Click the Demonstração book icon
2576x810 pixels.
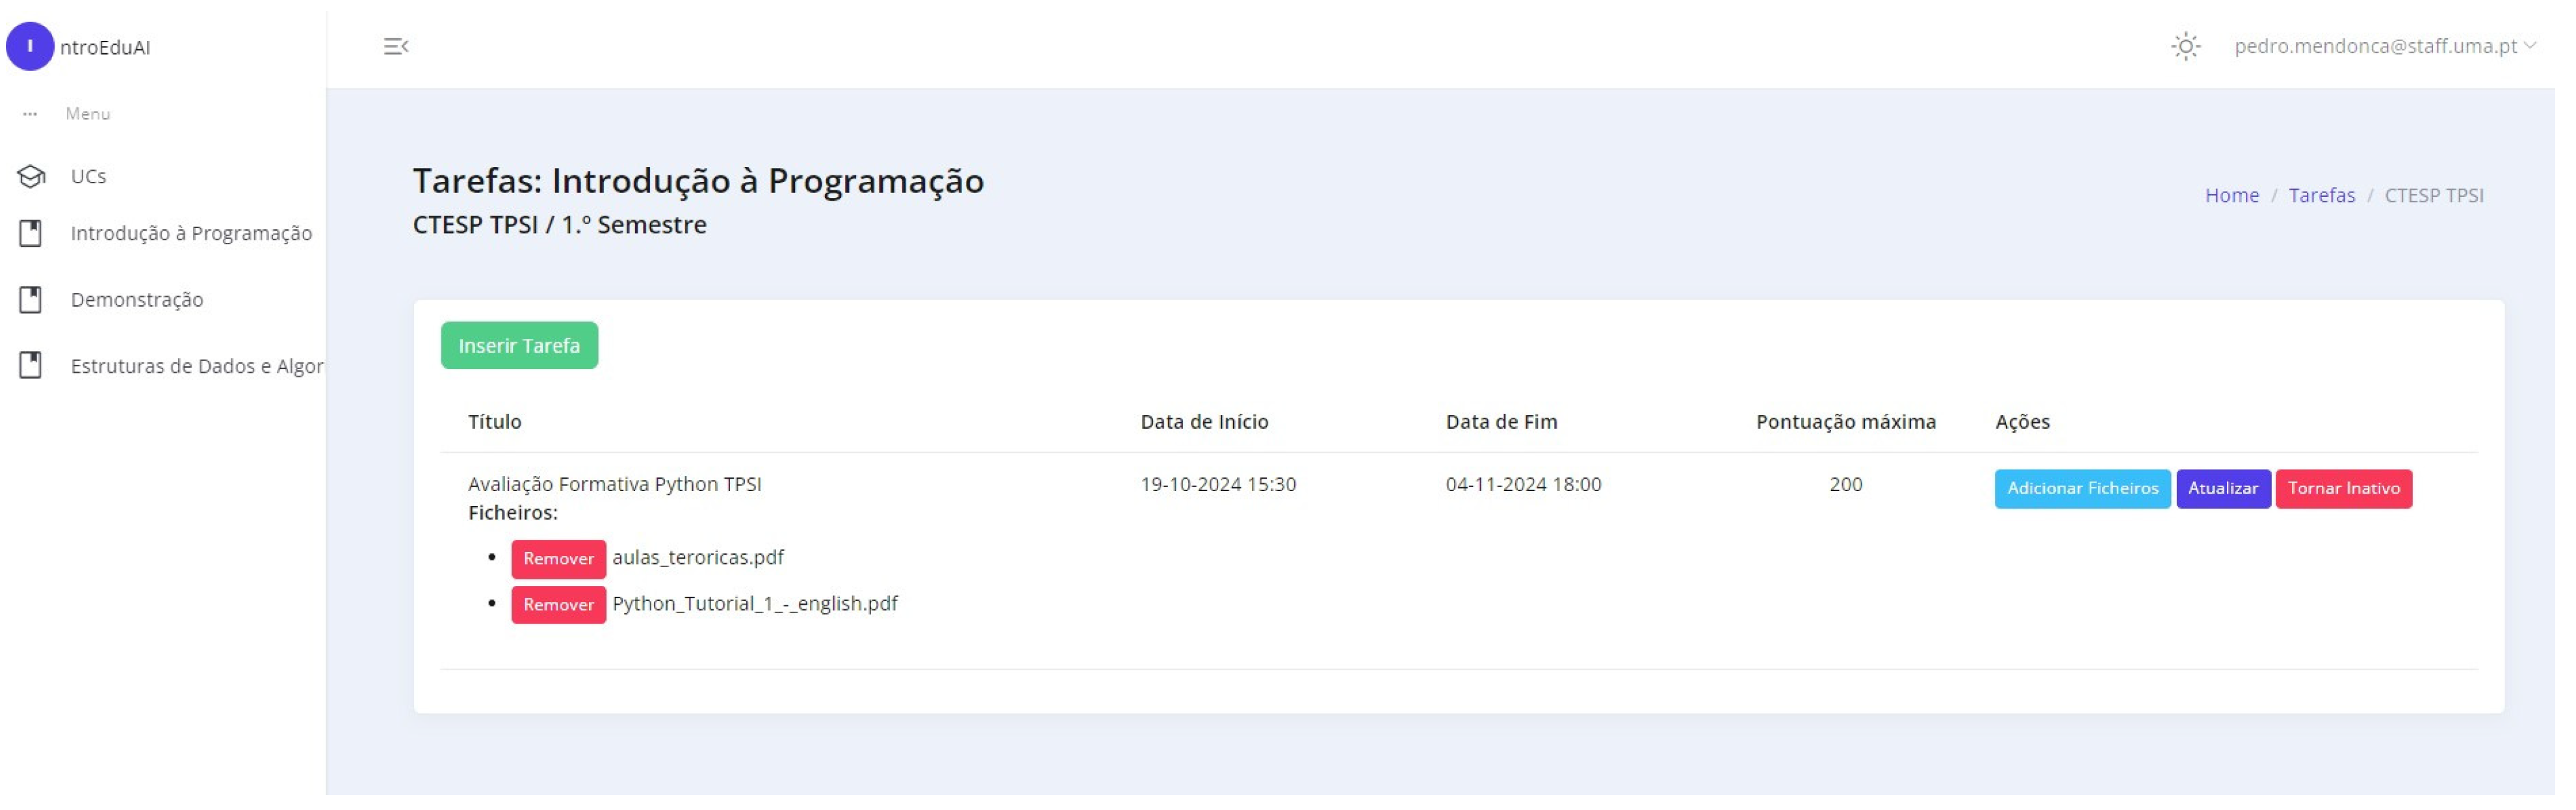(31, 299)
